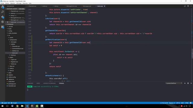Collapse the components folder
The image size is (193, 108).
tap(13, 40)
